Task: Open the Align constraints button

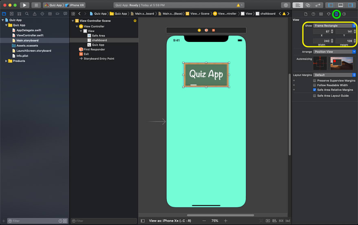Action: click(275, 221)
